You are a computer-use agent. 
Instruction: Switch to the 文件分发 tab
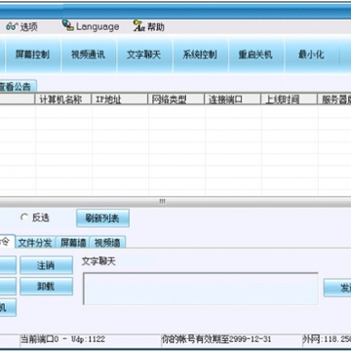coord(35,243)
